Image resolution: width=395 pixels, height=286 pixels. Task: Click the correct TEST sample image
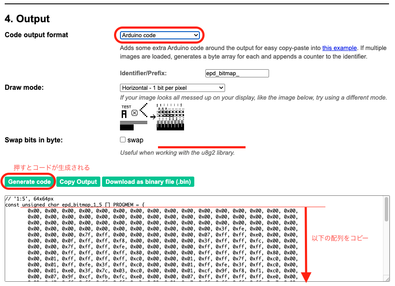coord(134,117)
